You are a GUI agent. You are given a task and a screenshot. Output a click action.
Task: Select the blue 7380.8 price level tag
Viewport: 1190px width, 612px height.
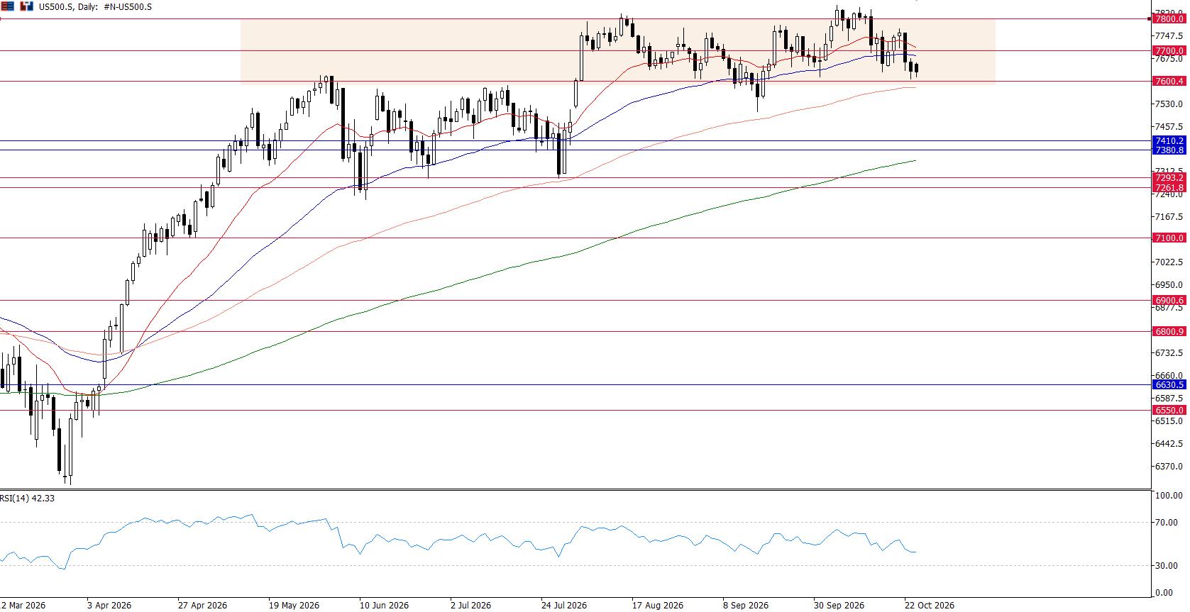pyautogui.click(x=1169, y=150)
